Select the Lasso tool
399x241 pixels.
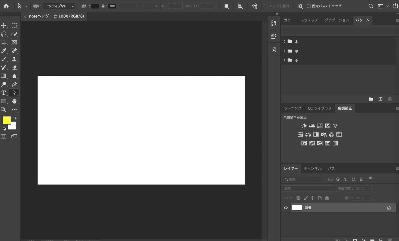point(4,34)
